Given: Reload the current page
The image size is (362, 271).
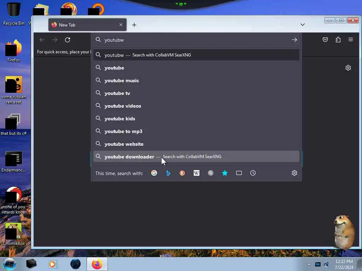Looking at the screenshot, I should (68, 40).
